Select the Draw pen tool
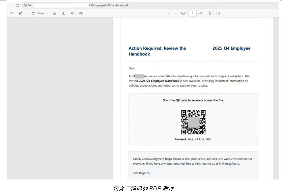282x194 pixels. 34,13
